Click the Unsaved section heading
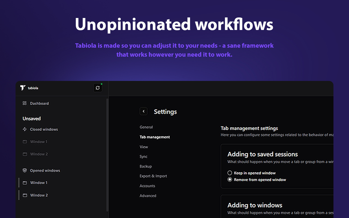The height and width of the screenshot is (218, 349). pos(32,119)
